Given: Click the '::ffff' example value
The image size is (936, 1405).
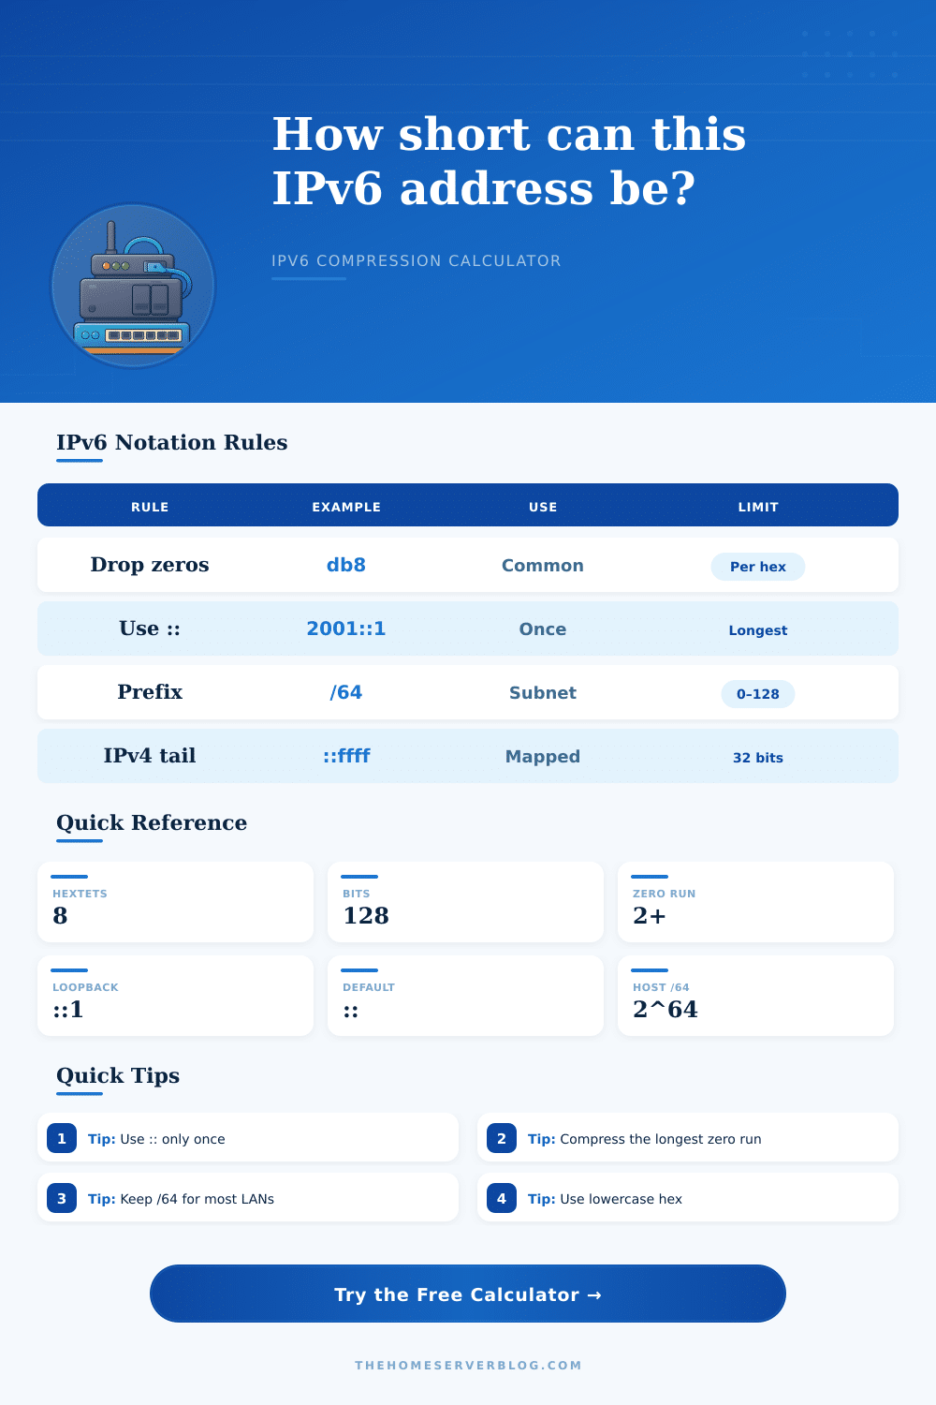Looking at the screenshot, I should [346, 756].
